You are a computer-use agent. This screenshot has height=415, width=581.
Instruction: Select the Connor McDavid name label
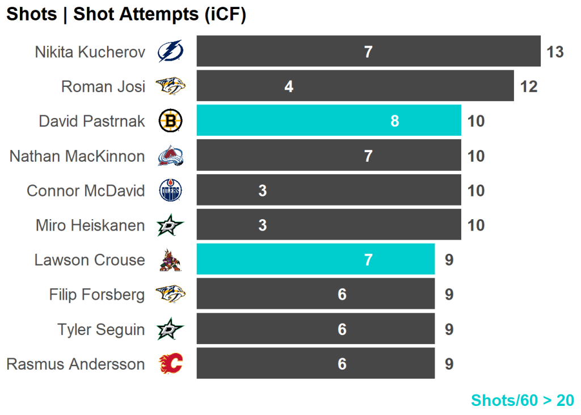[86, 191]
